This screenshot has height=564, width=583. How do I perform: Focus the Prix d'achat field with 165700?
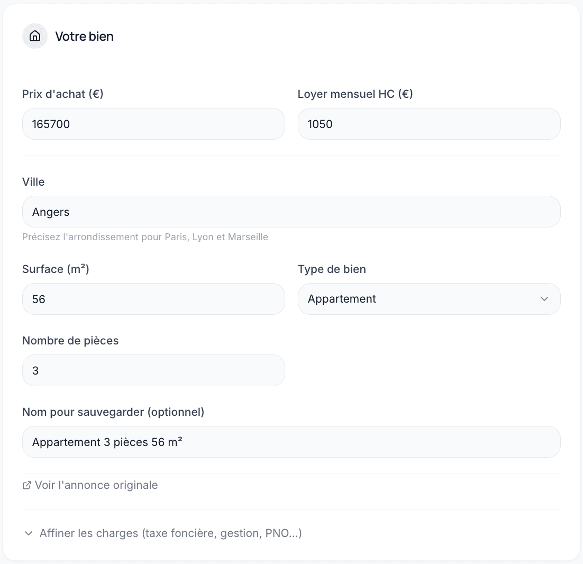(153, 124)
